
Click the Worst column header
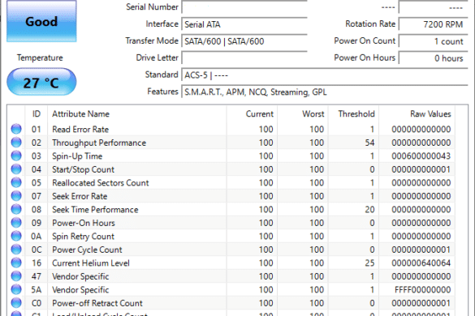click(x=303, y=114)
